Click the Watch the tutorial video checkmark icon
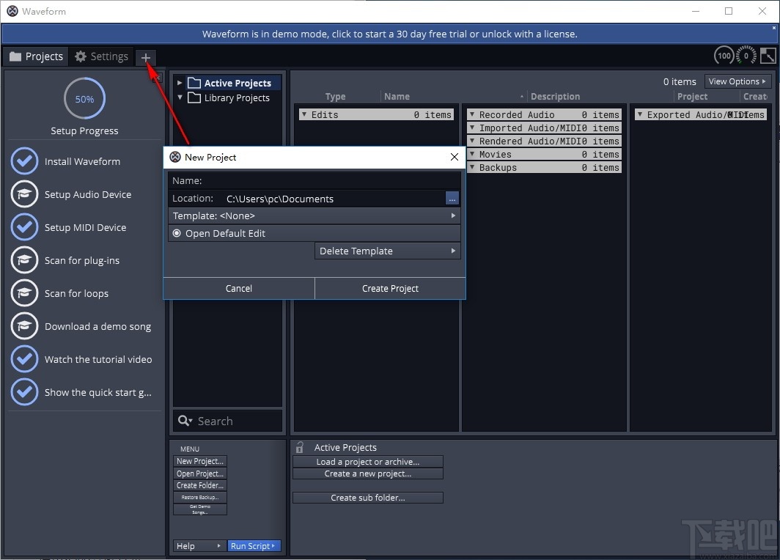Viewport: 780px width, 560px height. point(24,359)
